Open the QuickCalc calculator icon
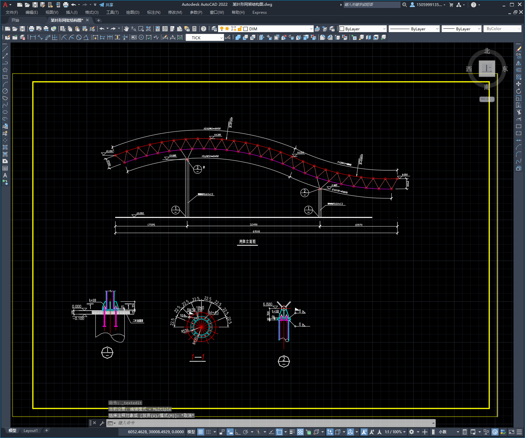Screen dimensions: 525x438 pos(194,29)
